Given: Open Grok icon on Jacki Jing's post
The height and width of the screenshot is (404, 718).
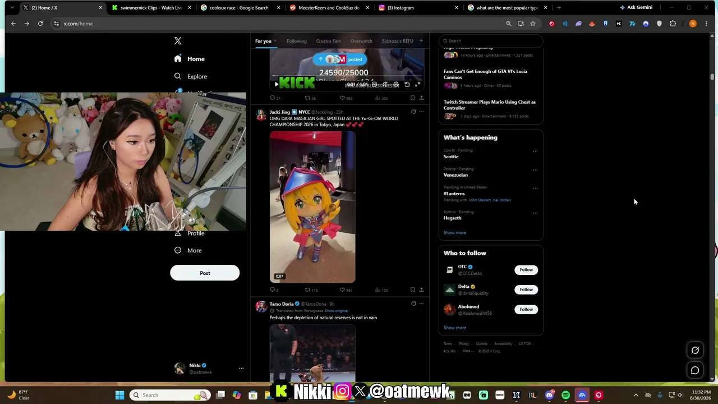Looking at the screenshot, I should 413,112.
